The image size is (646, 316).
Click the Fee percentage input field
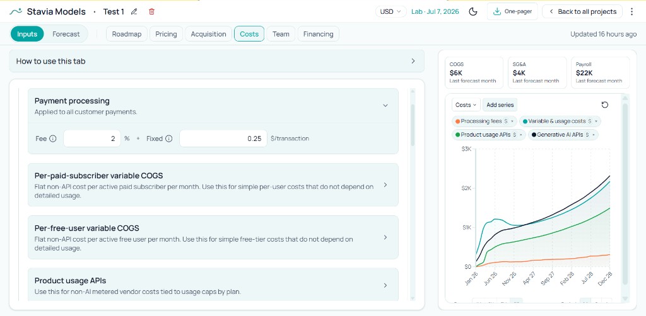pyautogui.click(x=92, y=138)
